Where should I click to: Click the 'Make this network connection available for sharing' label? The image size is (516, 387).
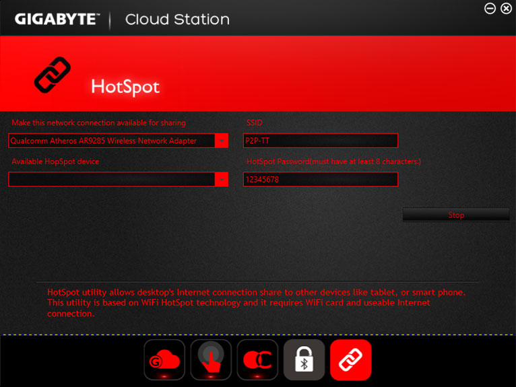click(x=99, y=123)
